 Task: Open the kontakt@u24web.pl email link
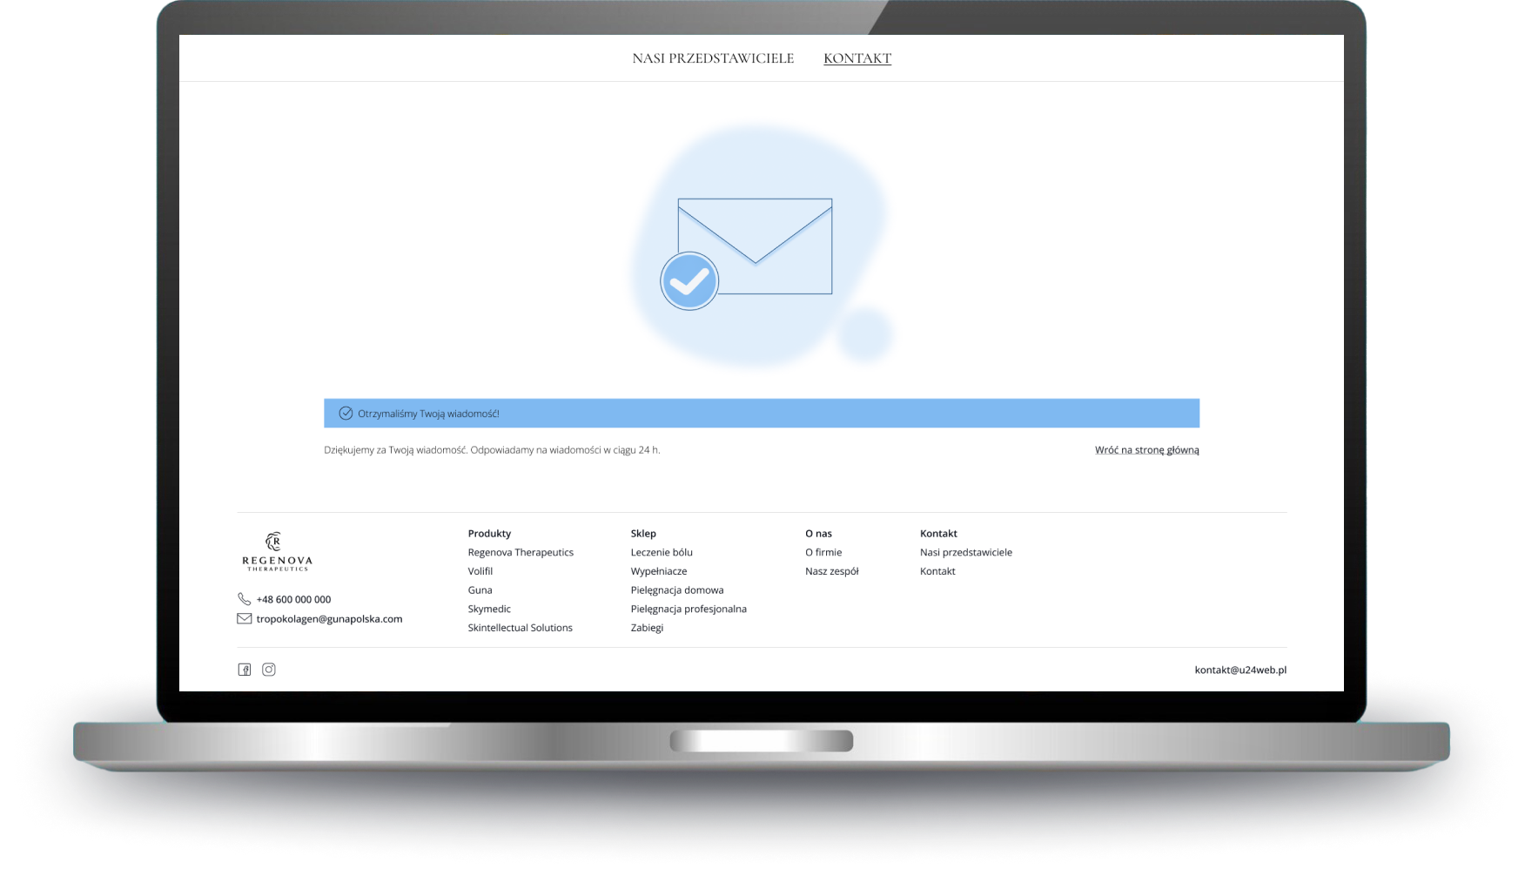coord(1240,670)
